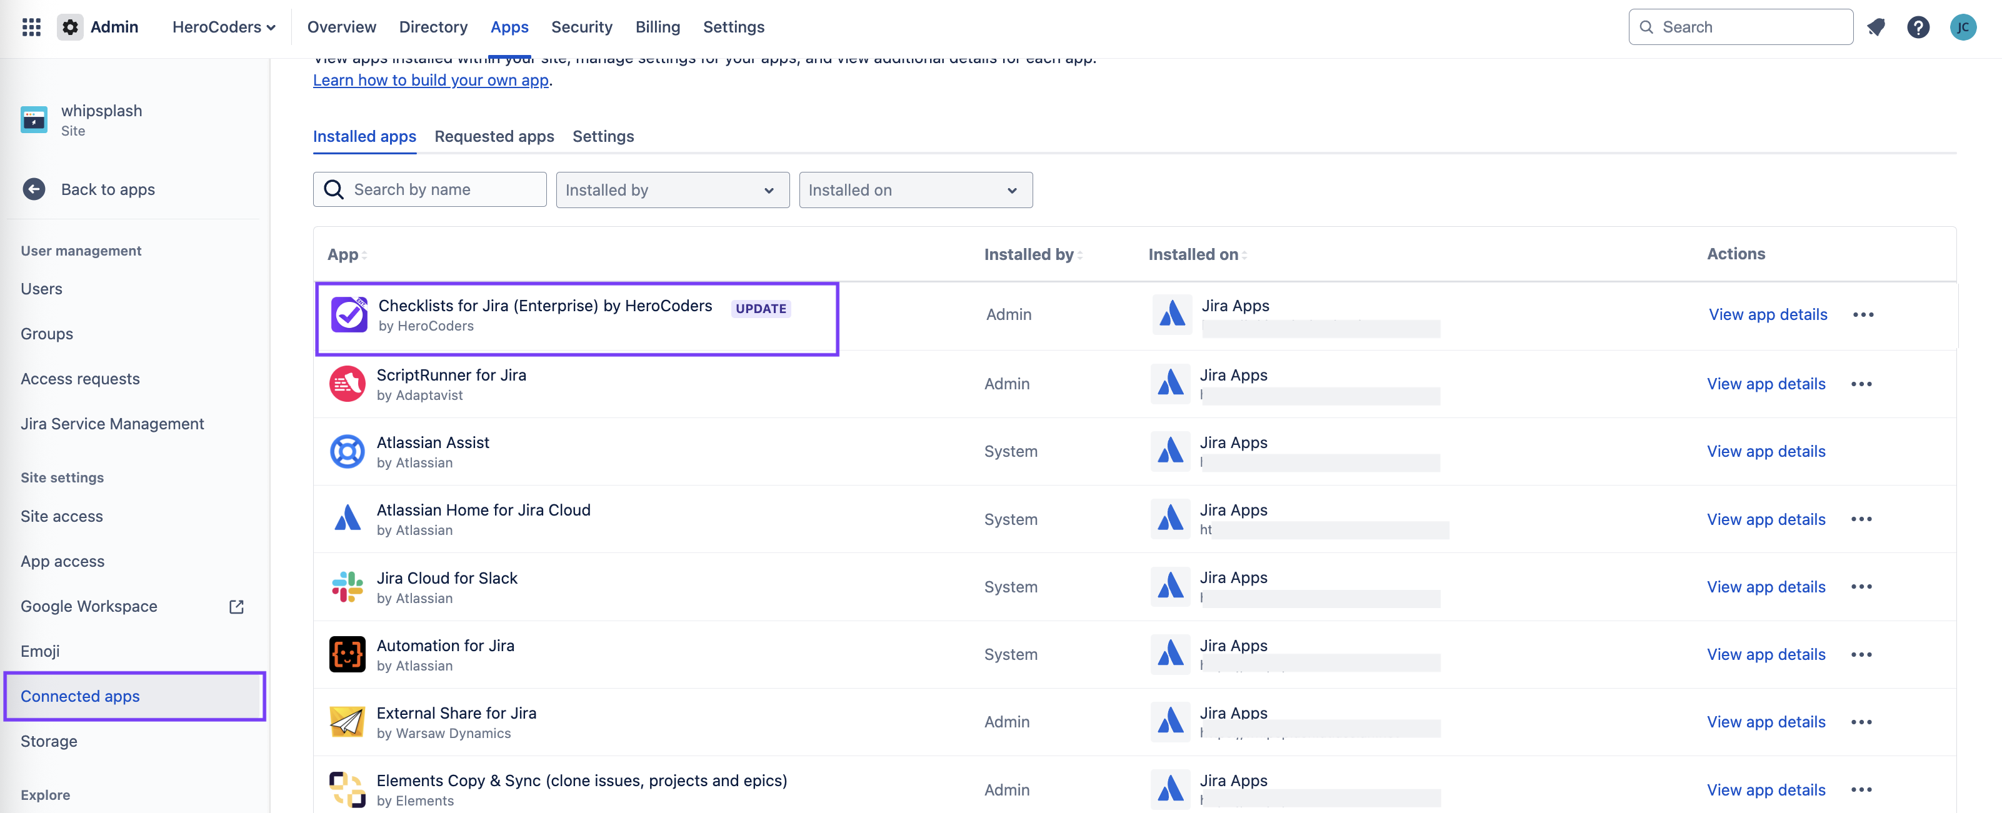Open the Atlassian app switcher grid
Image resolution: width=2002 pixels, height=813 pixels.
click(x=31, y=26)
